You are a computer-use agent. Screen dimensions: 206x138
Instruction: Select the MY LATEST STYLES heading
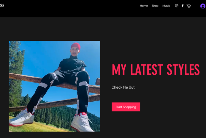(156, 70)
